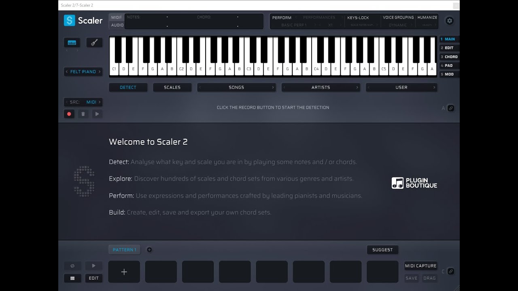Switch to the 2 EDIT tab
The height and width of the screenshot is (291, 518).
pos(450,48)
